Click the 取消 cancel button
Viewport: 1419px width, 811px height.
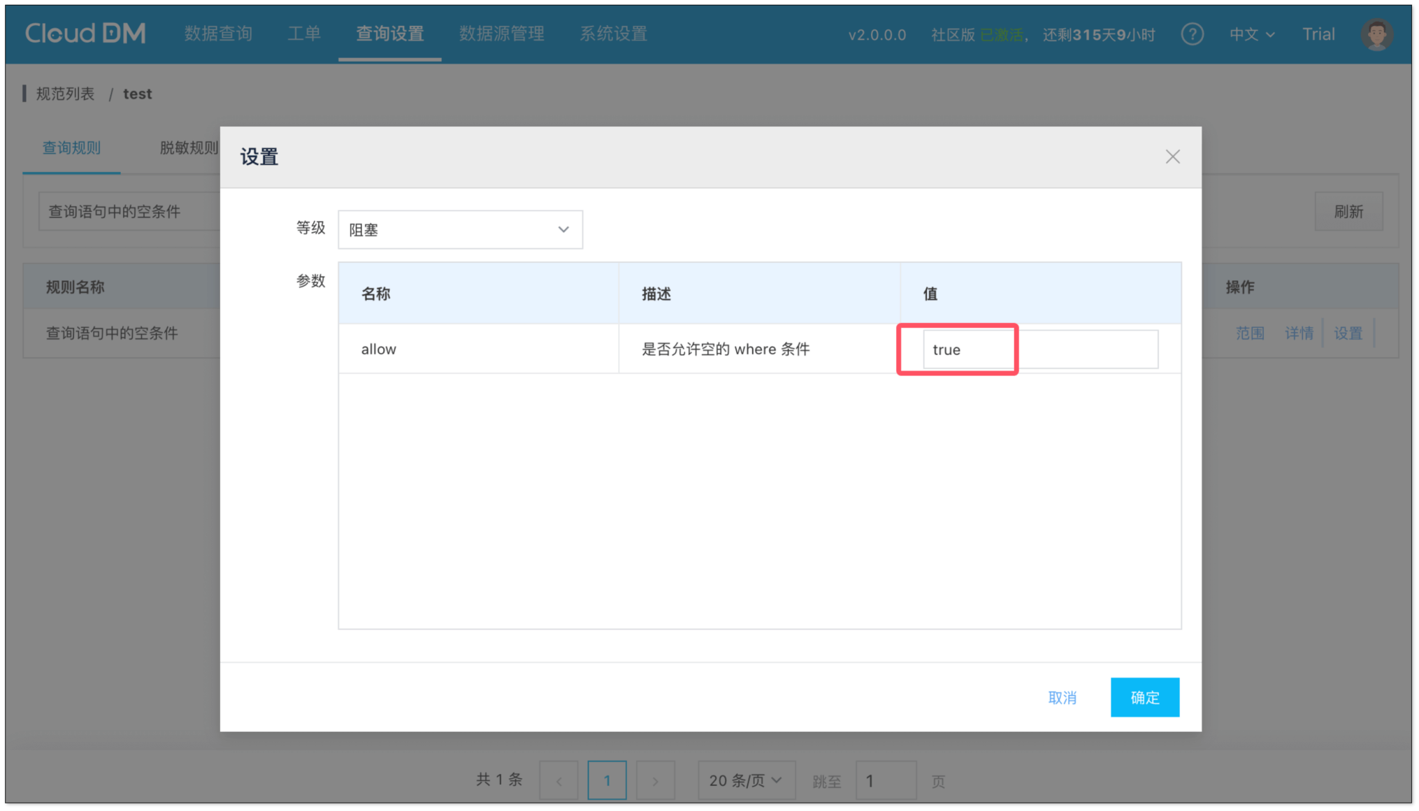1062,698
